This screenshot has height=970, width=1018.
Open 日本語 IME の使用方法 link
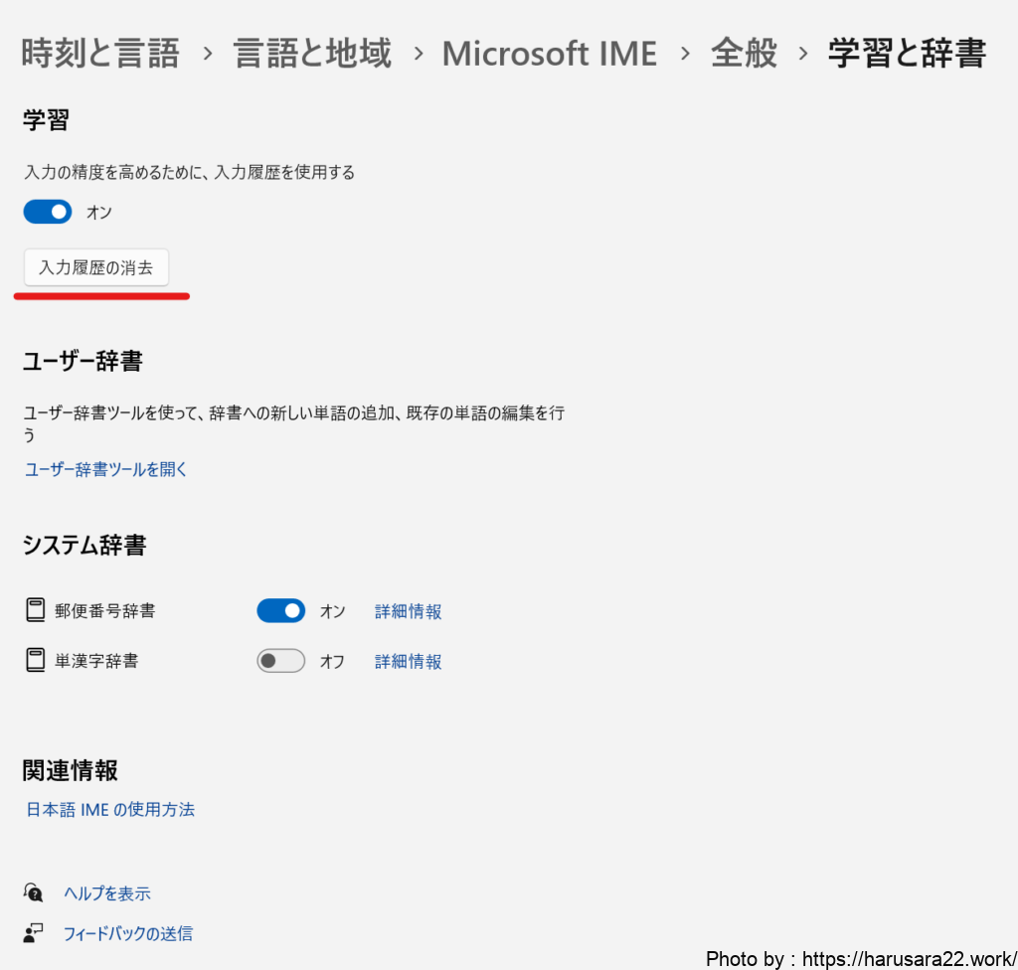pos(110,809)
